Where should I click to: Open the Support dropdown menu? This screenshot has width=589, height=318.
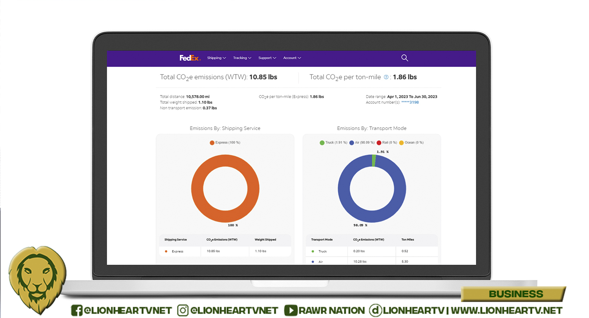(267, 58)
